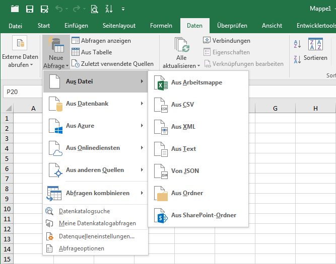Image resolution: width=336 pixels, height=264 pixels.
Task: Open the Überprüfen tab
Action: 232,26
